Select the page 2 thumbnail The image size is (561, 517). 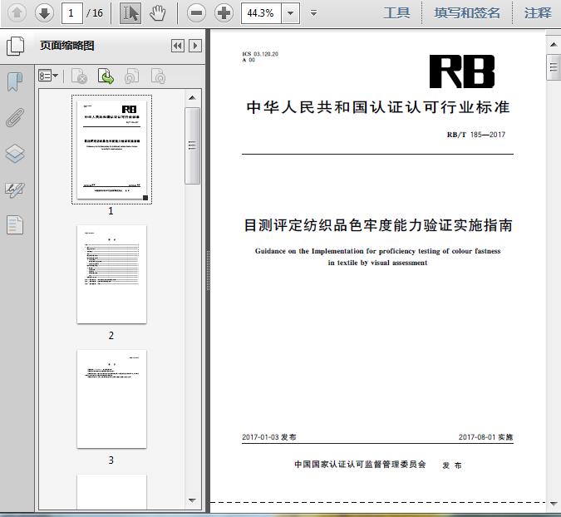pos(111,274)
